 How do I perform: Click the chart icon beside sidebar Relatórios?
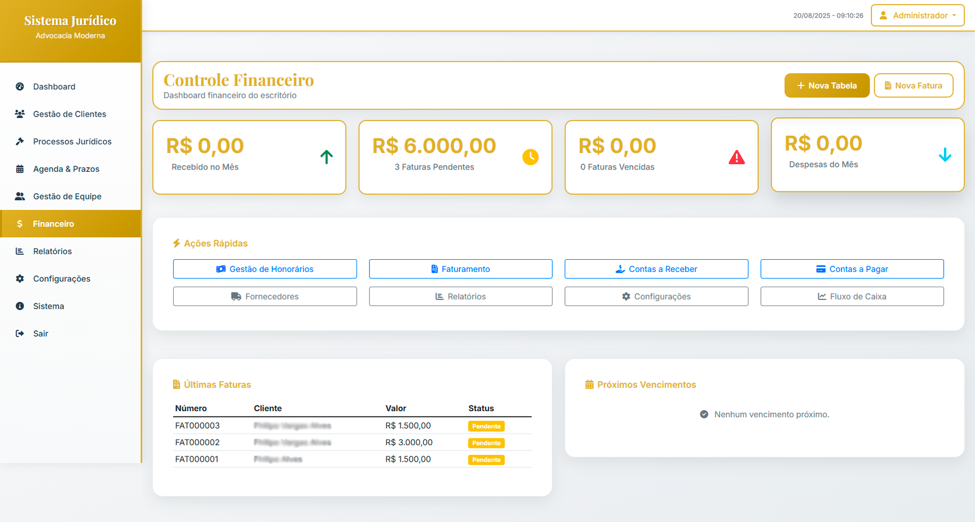(20, 251)
